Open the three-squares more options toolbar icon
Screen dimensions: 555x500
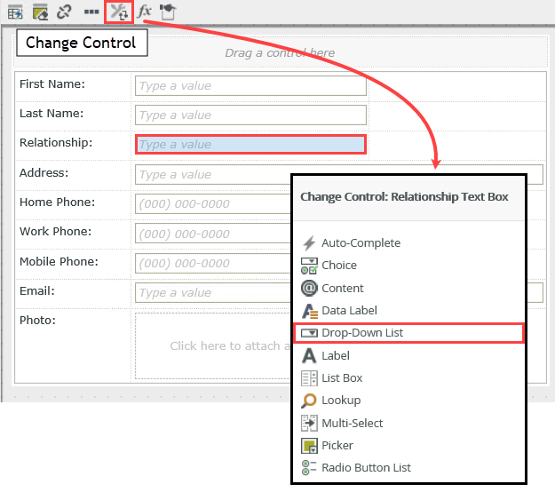click(x=91, y=12)
